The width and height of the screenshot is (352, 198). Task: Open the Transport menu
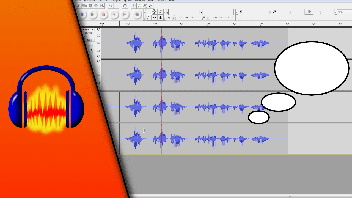click(116, 1)
